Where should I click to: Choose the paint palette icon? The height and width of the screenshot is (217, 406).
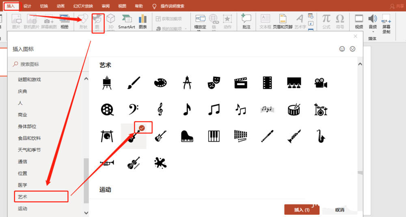click(x=160, y=83)
